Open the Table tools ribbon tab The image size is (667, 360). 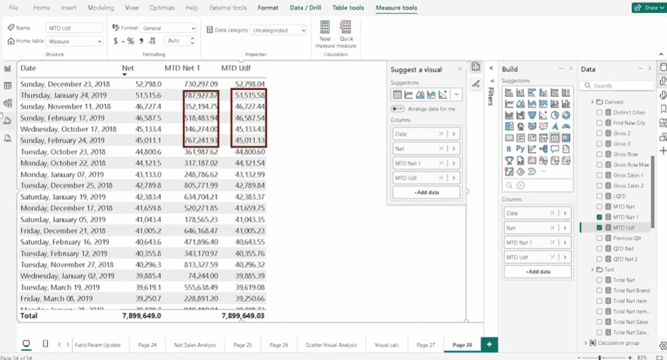(348, 8)
